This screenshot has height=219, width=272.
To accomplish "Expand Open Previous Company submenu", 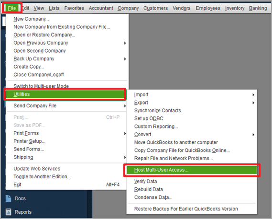I will coord(67,43).
